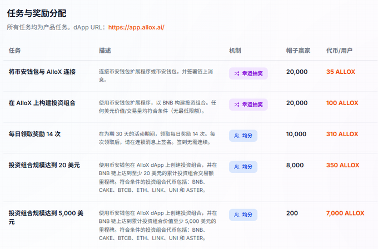Select the task 每日领取奖励 14 次

tap(34, 134)
